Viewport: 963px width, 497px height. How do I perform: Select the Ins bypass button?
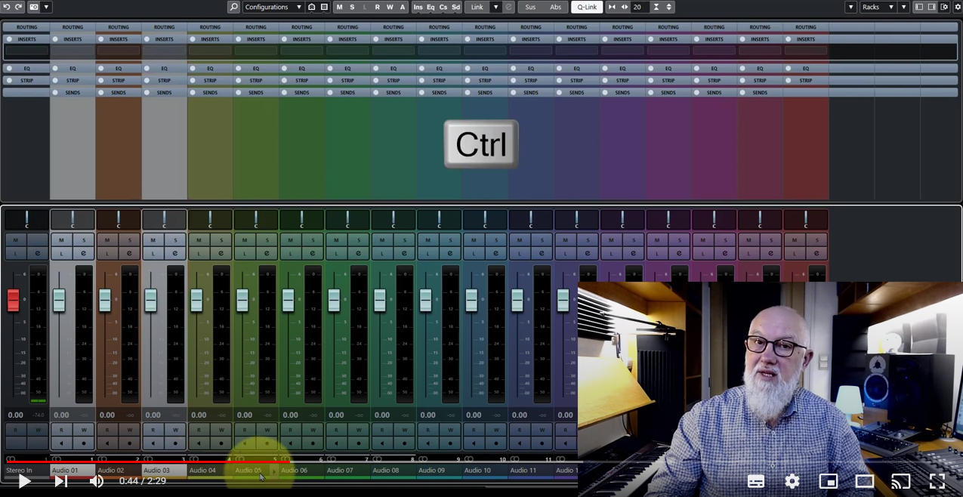(418, 7)
